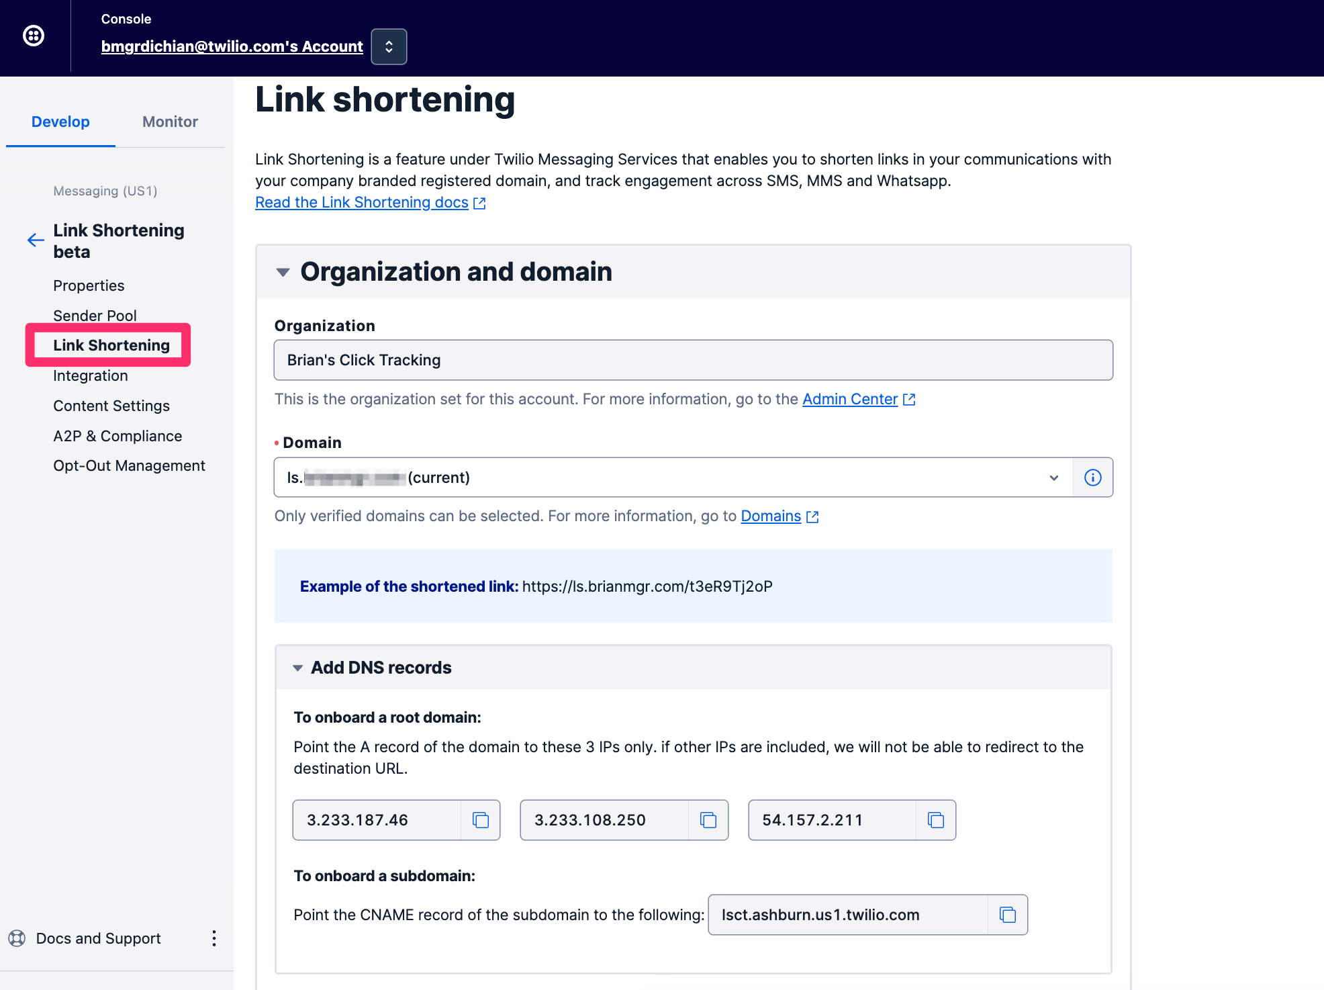Open Sender Pool in the sidebar
Viewport: 1324px width, 990px height.
point(95,316)
